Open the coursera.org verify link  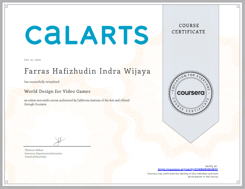pyautogui.click(x=188, y=169)
